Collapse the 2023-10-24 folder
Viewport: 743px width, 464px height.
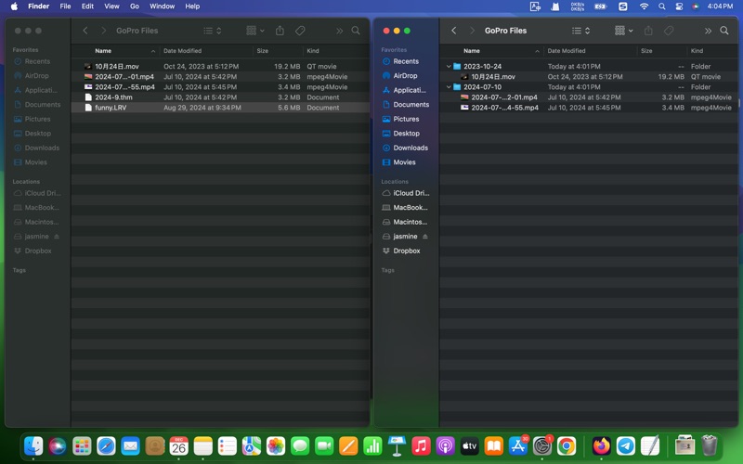[449, 67]
